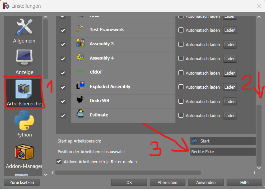
Task: Open the Python preferences section
Action: click(x=24, y=124)
